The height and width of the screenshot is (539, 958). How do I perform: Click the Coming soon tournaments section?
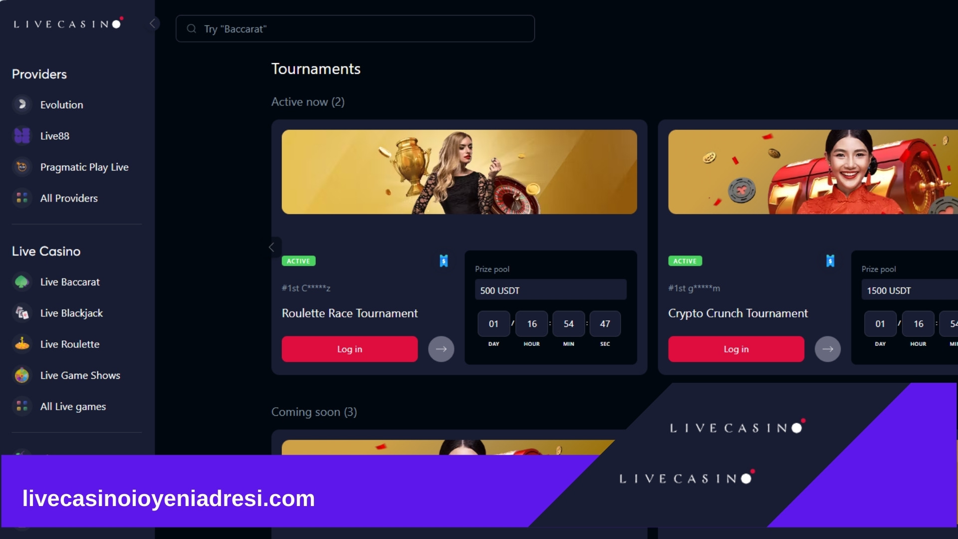click(314, 411)
